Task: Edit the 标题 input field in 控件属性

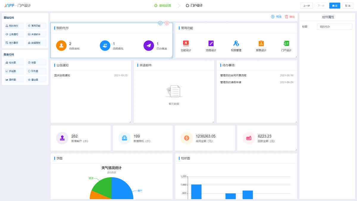Action: click(334, 27)
